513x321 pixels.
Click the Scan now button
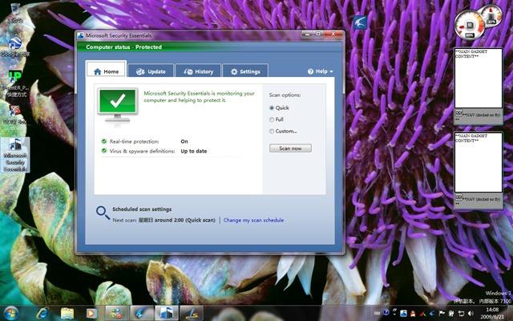pos(290,148)
